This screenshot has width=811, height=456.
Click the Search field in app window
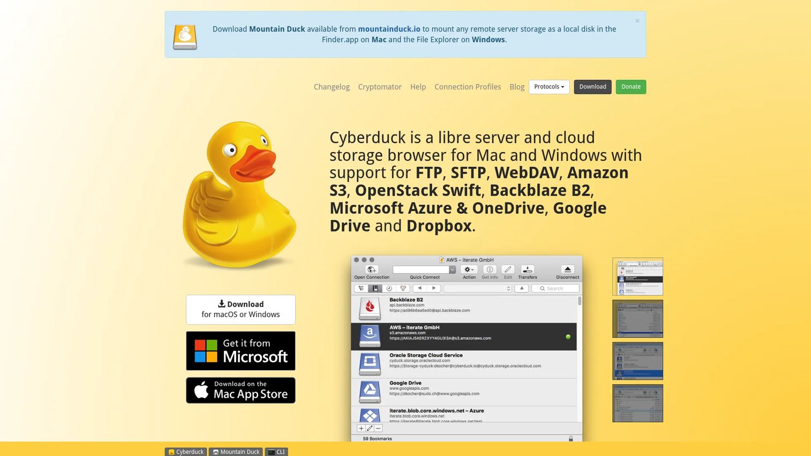point(555,288)
